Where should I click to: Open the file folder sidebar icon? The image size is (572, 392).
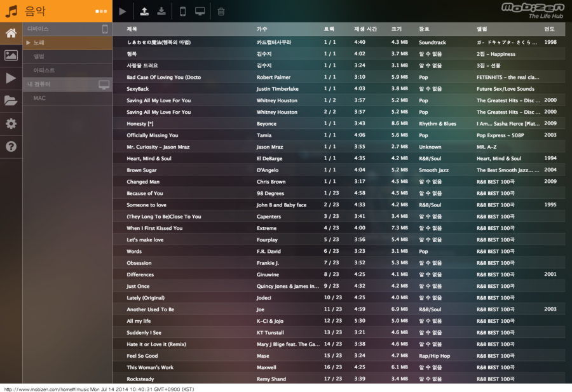click(11, 100)
